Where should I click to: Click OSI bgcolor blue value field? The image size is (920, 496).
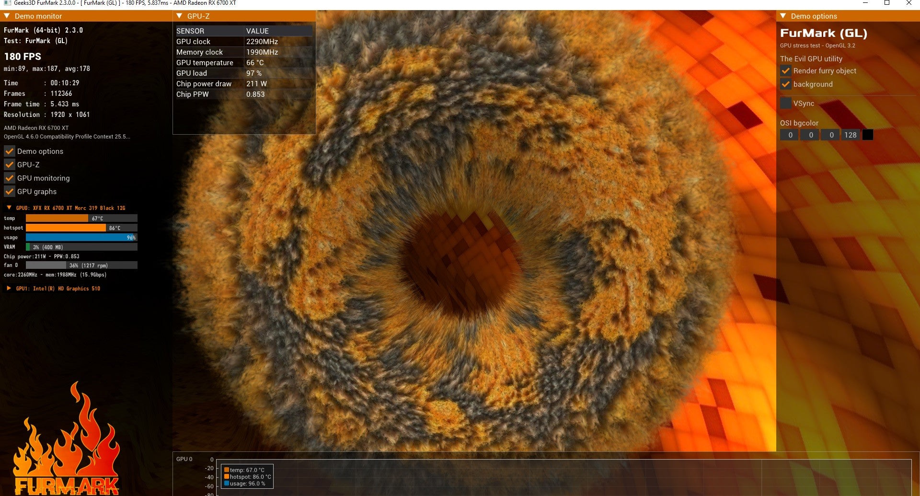pyautogui.click(x=831, y=135)
